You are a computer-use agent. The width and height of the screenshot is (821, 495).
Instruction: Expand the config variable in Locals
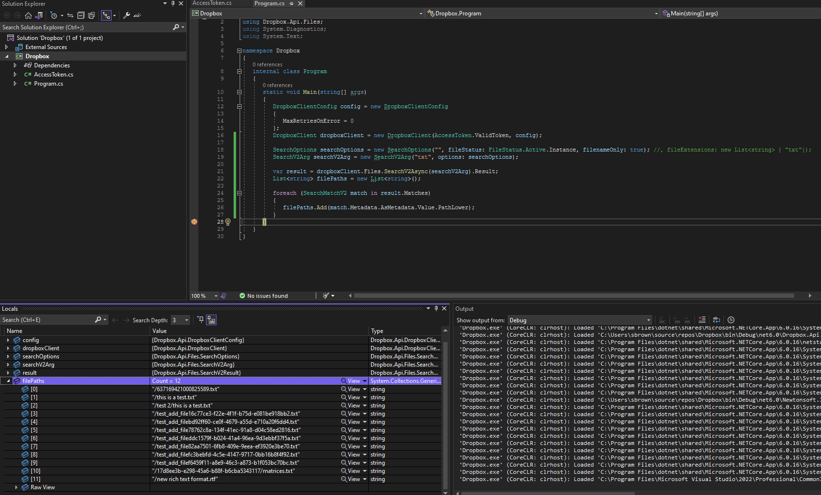click(8, 340)
